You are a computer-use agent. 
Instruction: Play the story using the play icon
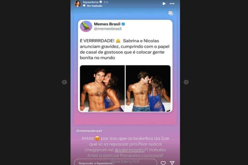coord(164,4)
